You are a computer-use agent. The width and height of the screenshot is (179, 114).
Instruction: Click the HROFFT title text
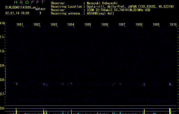(29, 2)
